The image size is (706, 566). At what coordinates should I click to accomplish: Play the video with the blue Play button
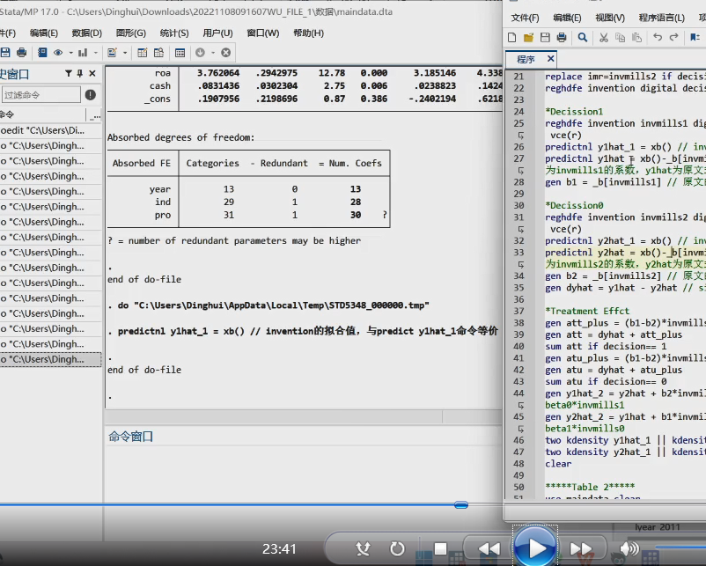(535, 548)
